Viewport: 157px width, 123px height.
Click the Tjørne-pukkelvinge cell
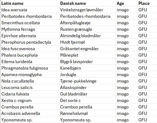coord(87,81)
